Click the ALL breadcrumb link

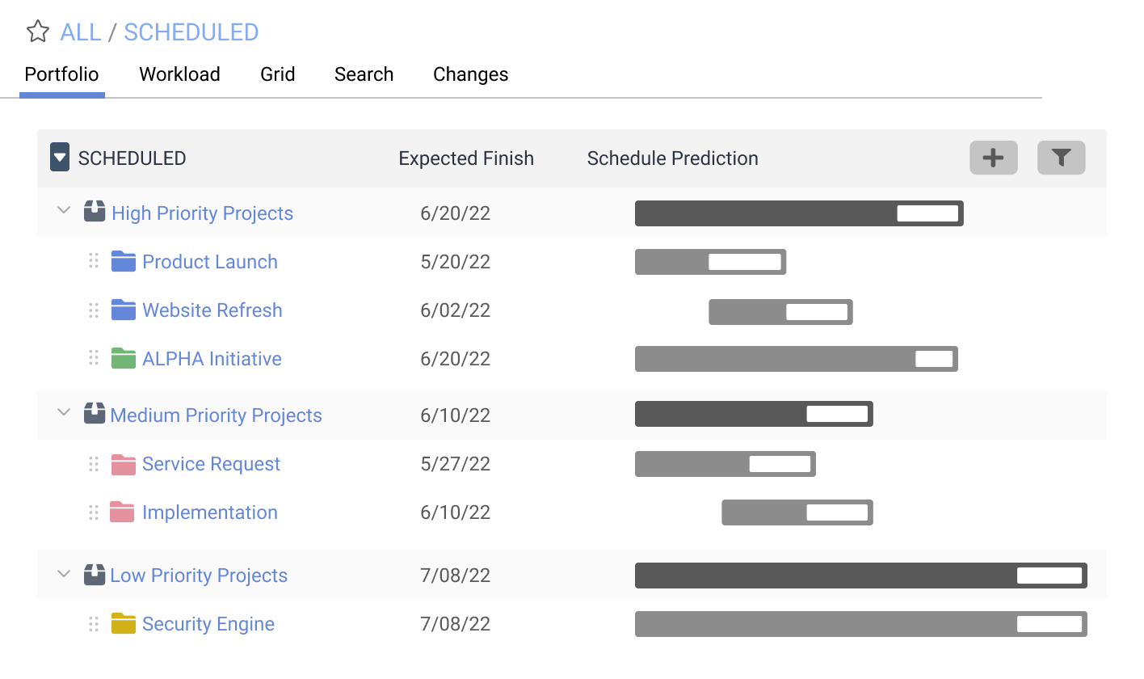click(x=79, y=32)
